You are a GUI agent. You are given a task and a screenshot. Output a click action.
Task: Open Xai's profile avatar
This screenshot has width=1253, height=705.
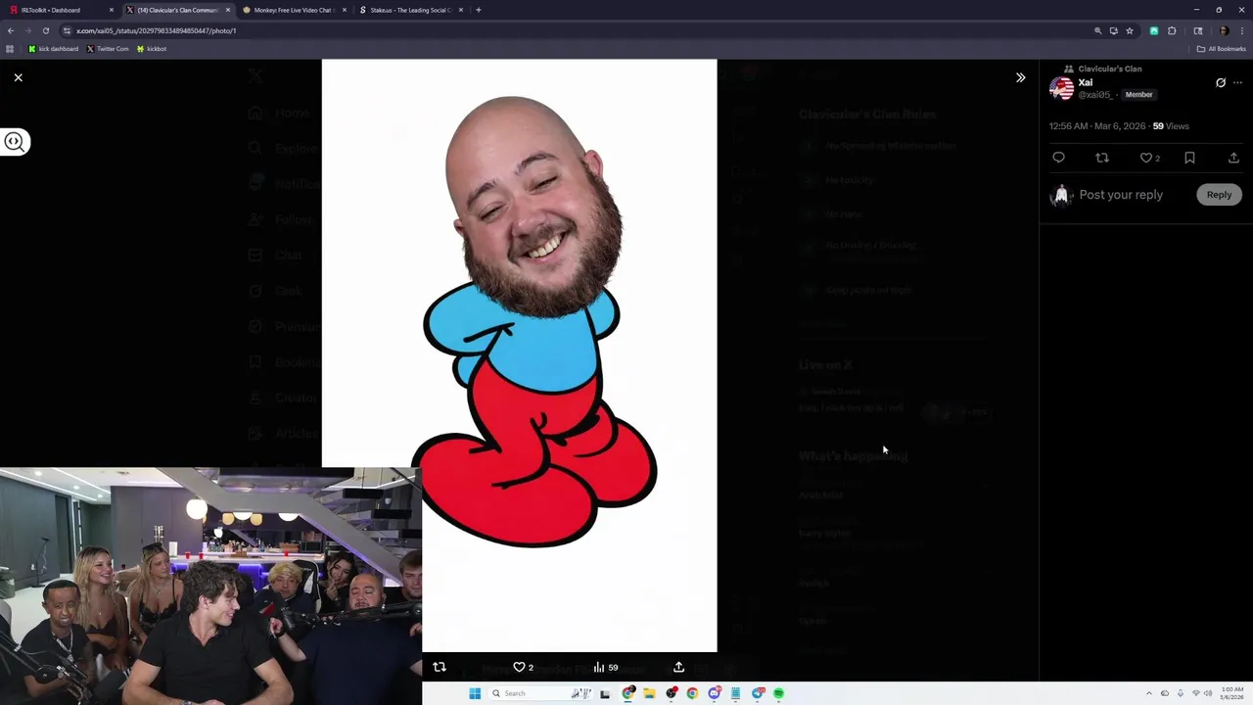[1061, 89]
